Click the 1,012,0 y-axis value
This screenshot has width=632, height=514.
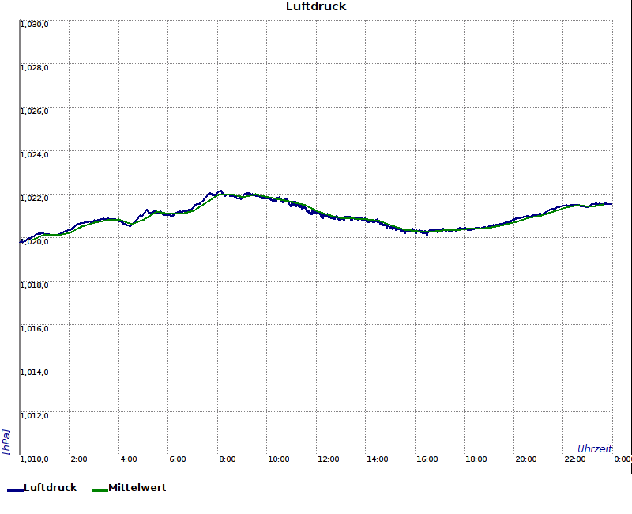34,416
